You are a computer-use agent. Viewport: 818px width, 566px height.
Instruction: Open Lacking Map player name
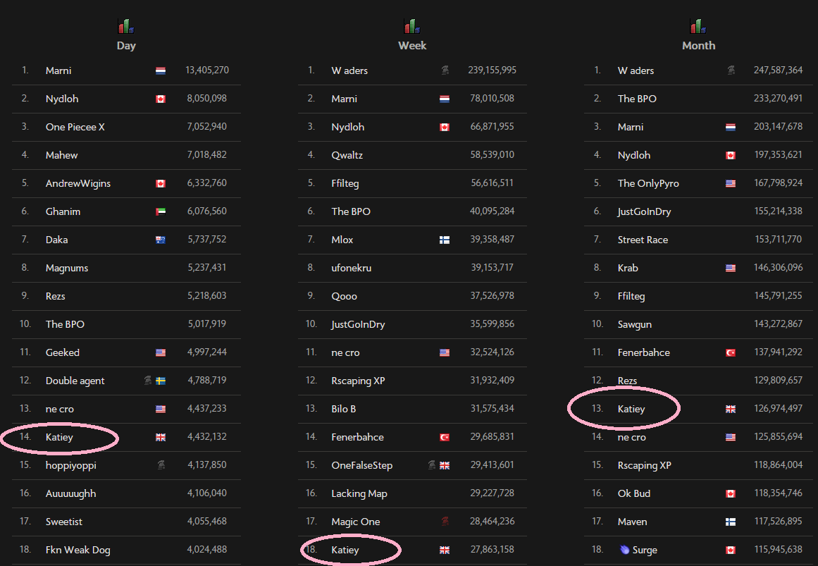point(359,493)
